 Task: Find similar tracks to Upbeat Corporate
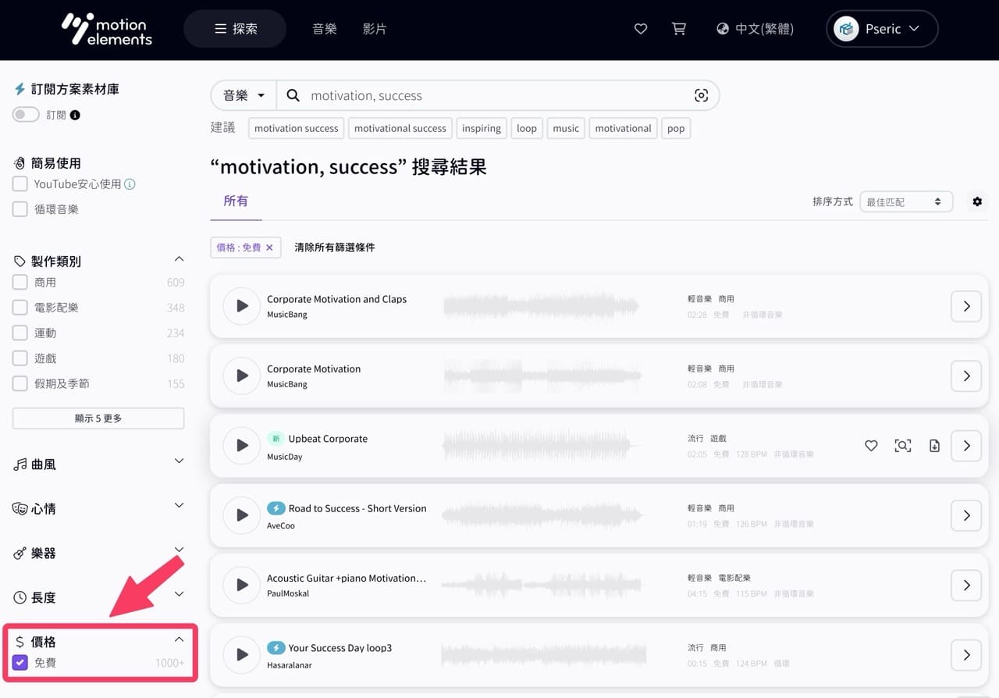903,446
